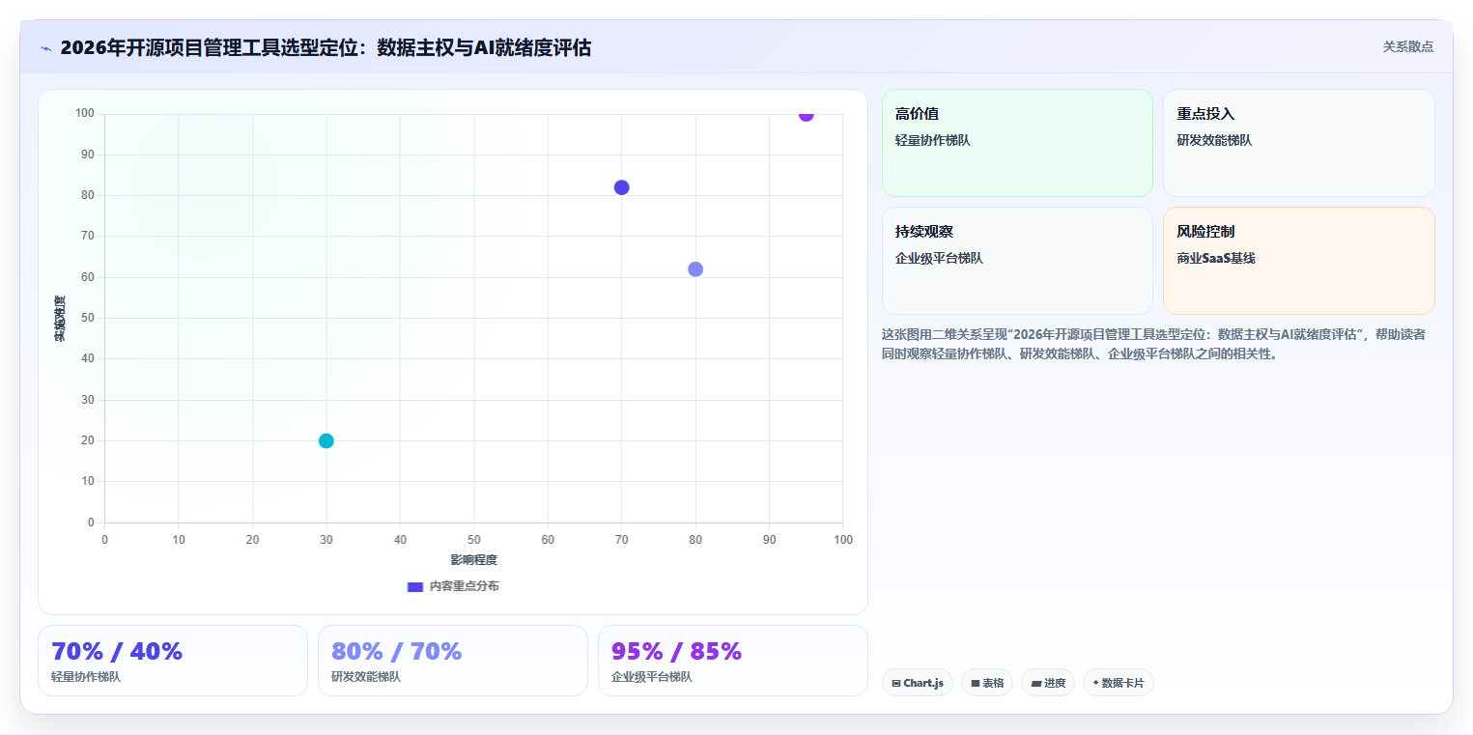Screen dimensions: 1473x735
Task: Click the 70% / 40% stat card
Action: click(173, 661)
